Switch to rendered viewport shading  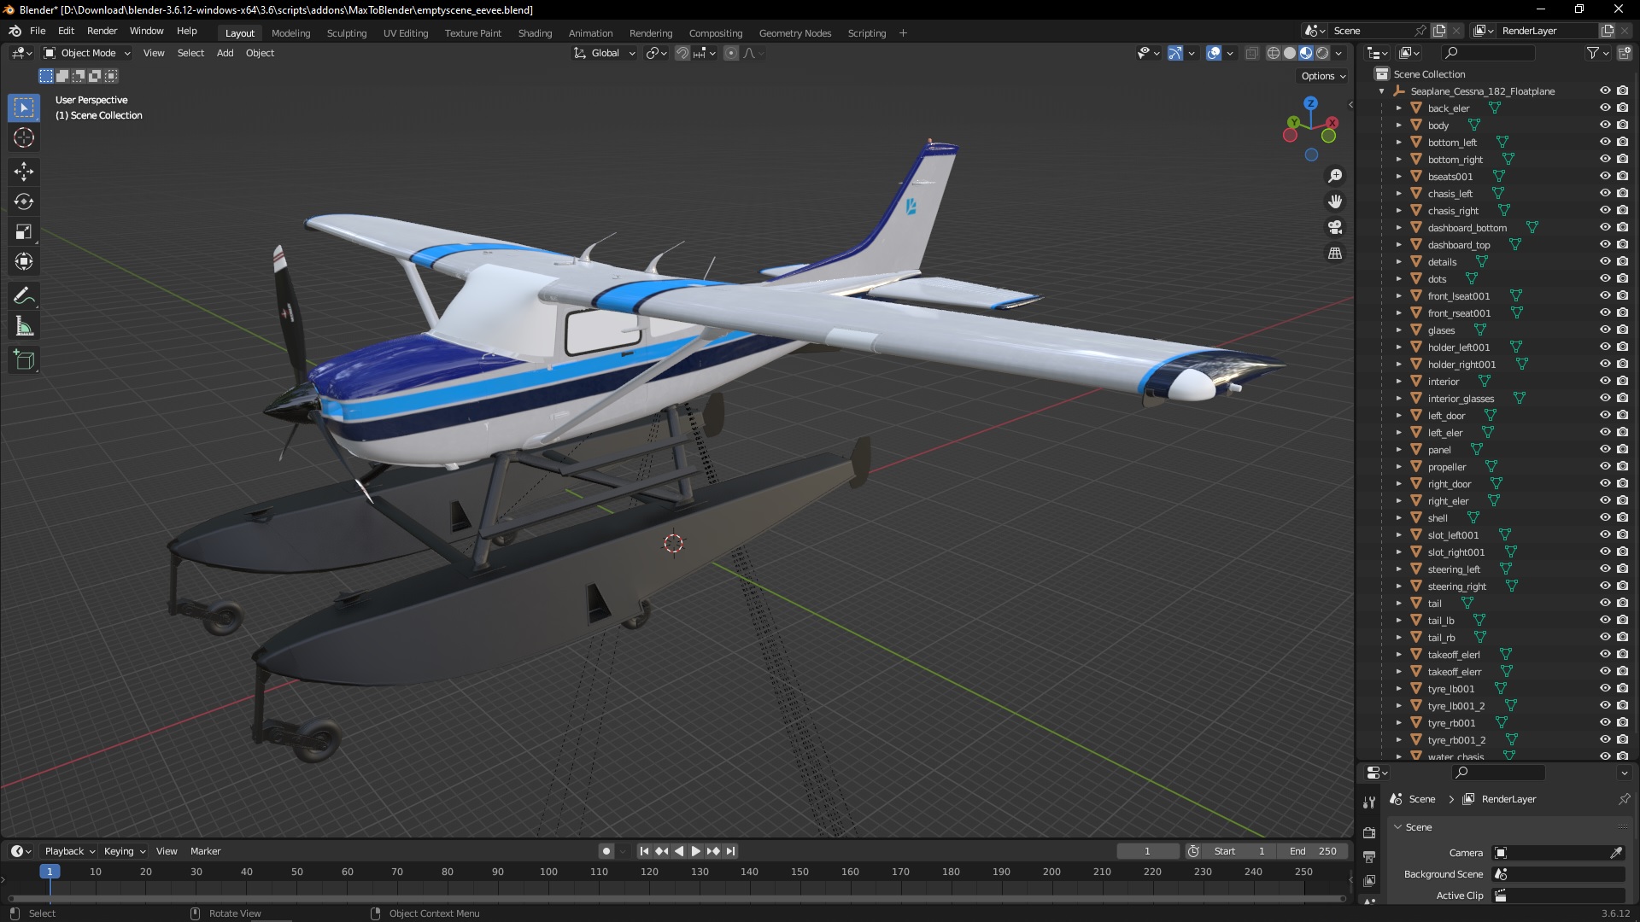pos(1322,53)
